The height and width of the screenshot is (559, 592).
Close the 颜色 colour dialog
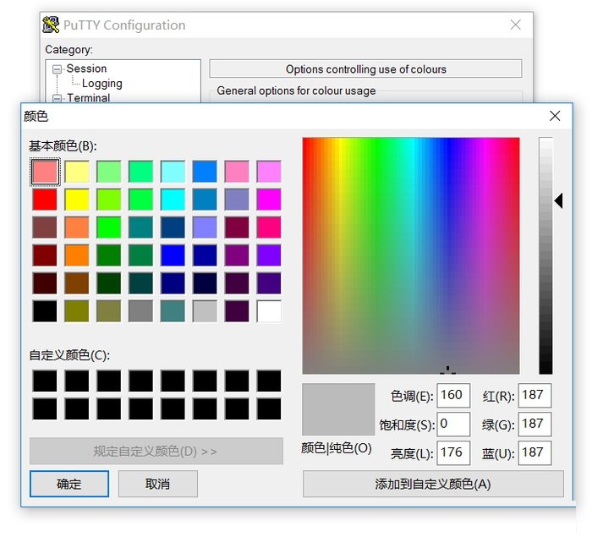point(555,116)
